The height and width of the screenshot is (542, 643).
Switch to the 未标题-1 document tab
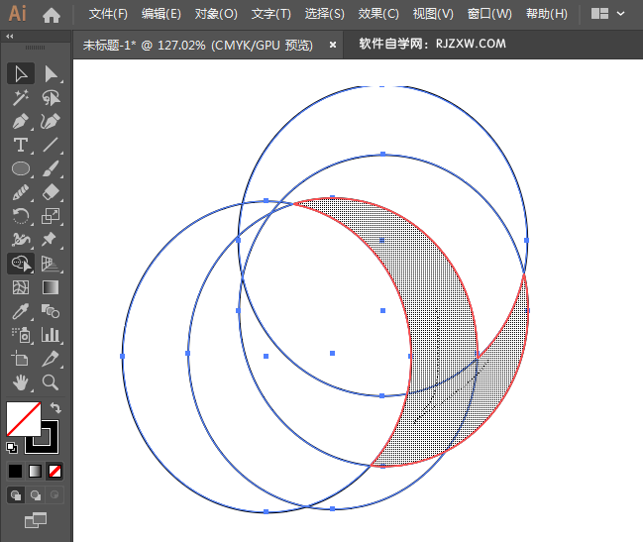pos(198,45)
